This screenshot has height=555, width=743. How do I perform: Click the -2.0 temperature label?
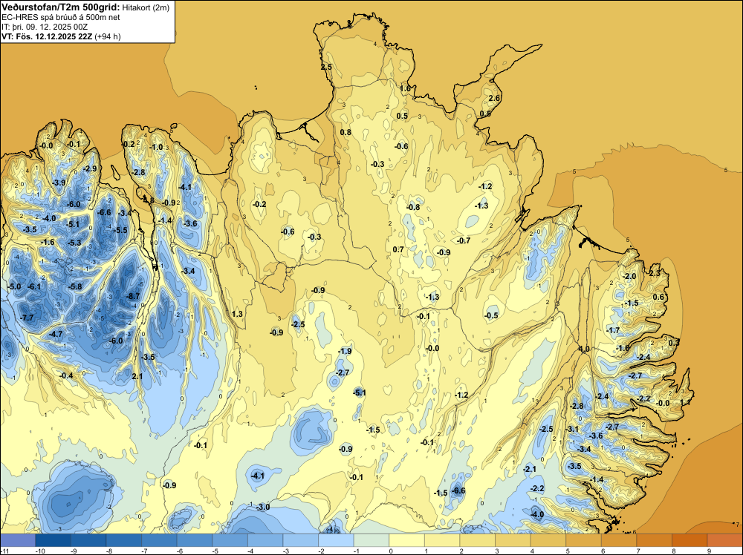point(629,276)
